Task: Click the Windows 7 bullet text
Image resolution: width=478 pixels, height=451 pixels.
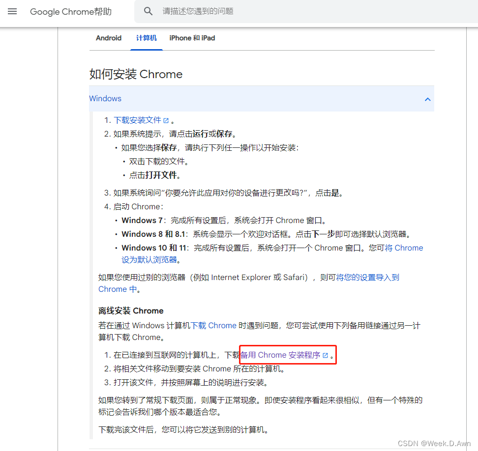Action: [225, 221]
